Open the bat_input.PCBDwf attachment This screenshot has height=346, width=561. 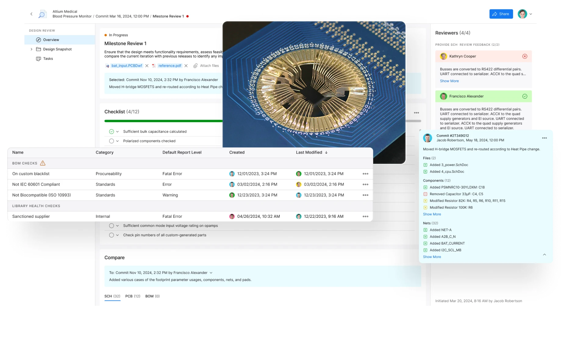(x=127, y=66)
